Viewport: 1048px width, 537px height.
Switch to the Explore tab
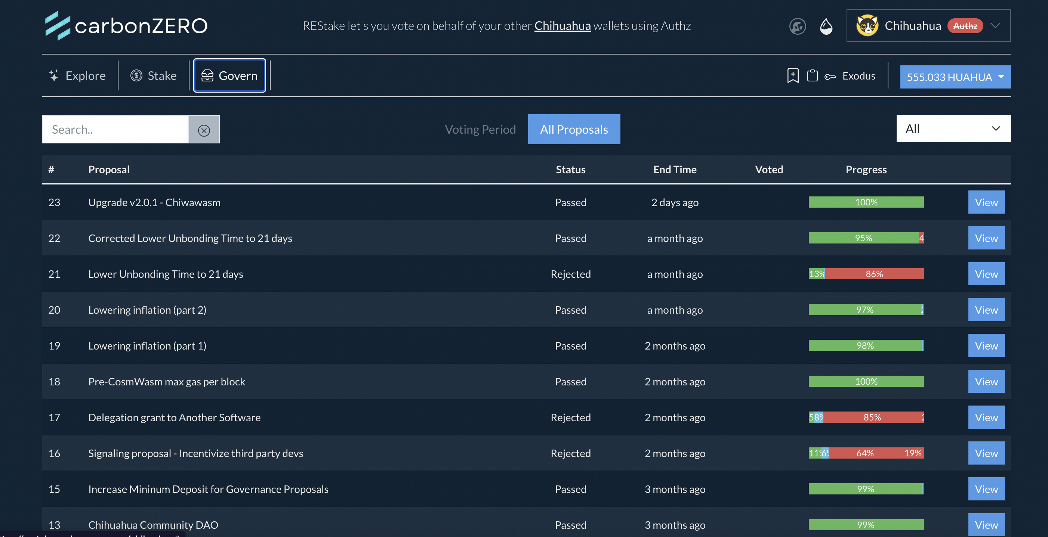(77, 75)
